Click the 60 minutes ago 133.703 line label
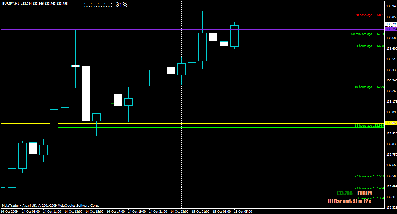The height and width of the screenshot is (214, 397). point(368,34)
